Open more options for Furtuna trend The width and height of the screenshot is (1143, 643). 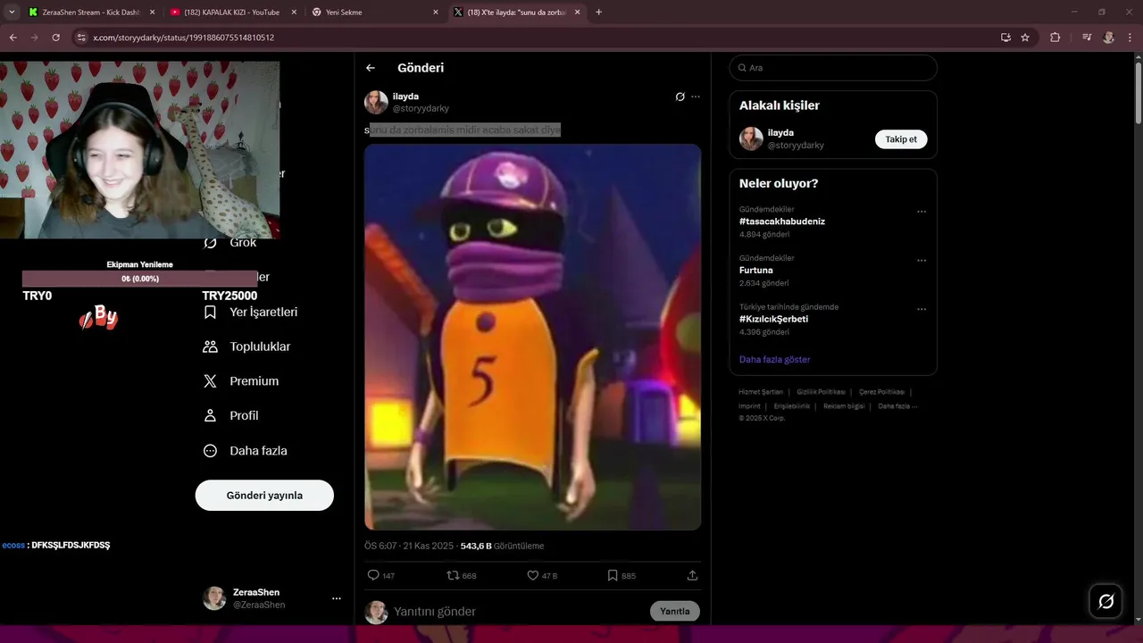click(x=922, y=261)
